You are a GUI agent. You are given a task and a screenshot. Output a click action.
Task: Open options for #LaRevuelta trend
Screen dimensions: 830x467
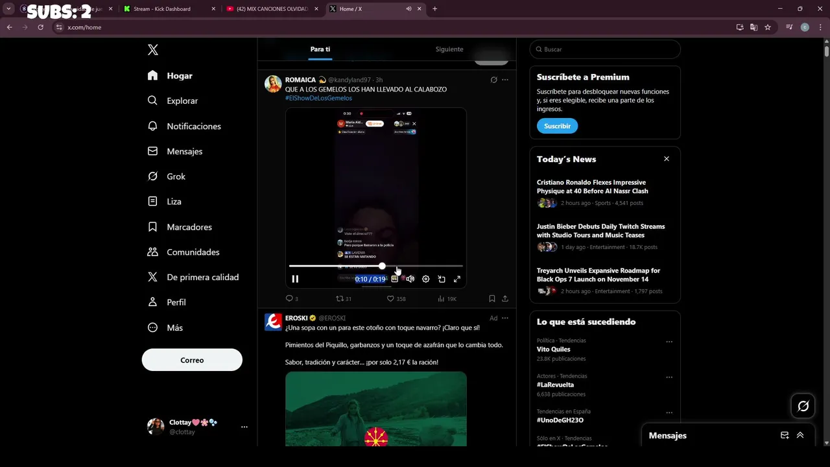point(669,377)
